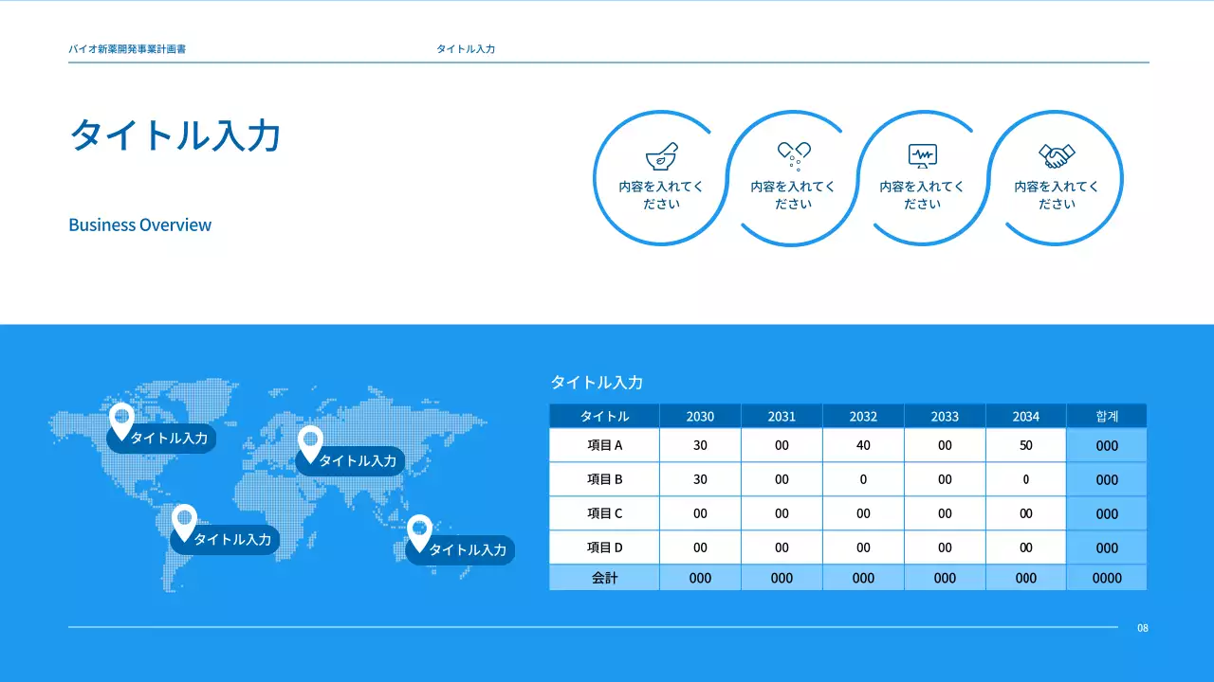
Task: Click the map pin over North America
Action: 121,420
